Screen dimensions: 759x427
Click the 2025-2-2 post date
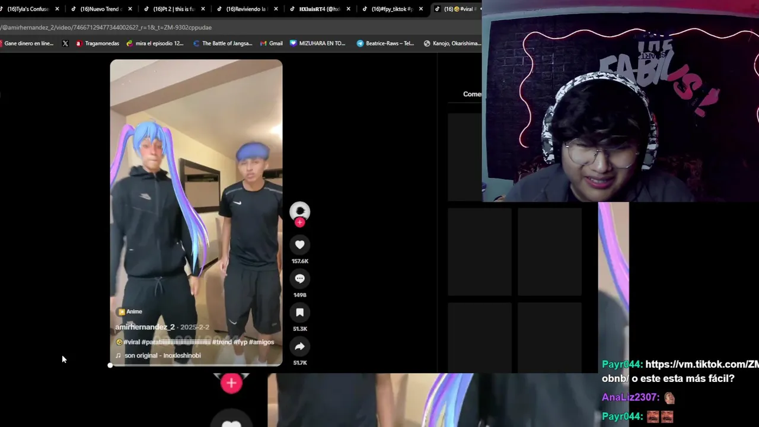(194, 327)
